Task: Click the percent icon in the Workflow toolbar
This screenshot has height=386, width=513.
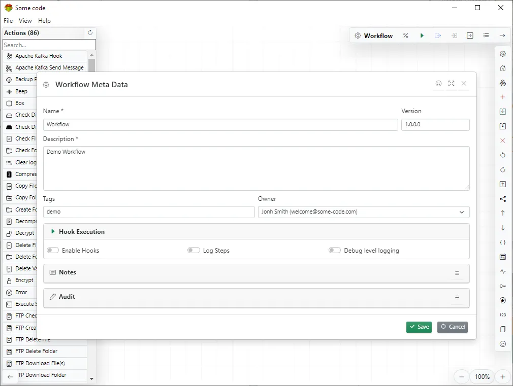Action: 406,36
